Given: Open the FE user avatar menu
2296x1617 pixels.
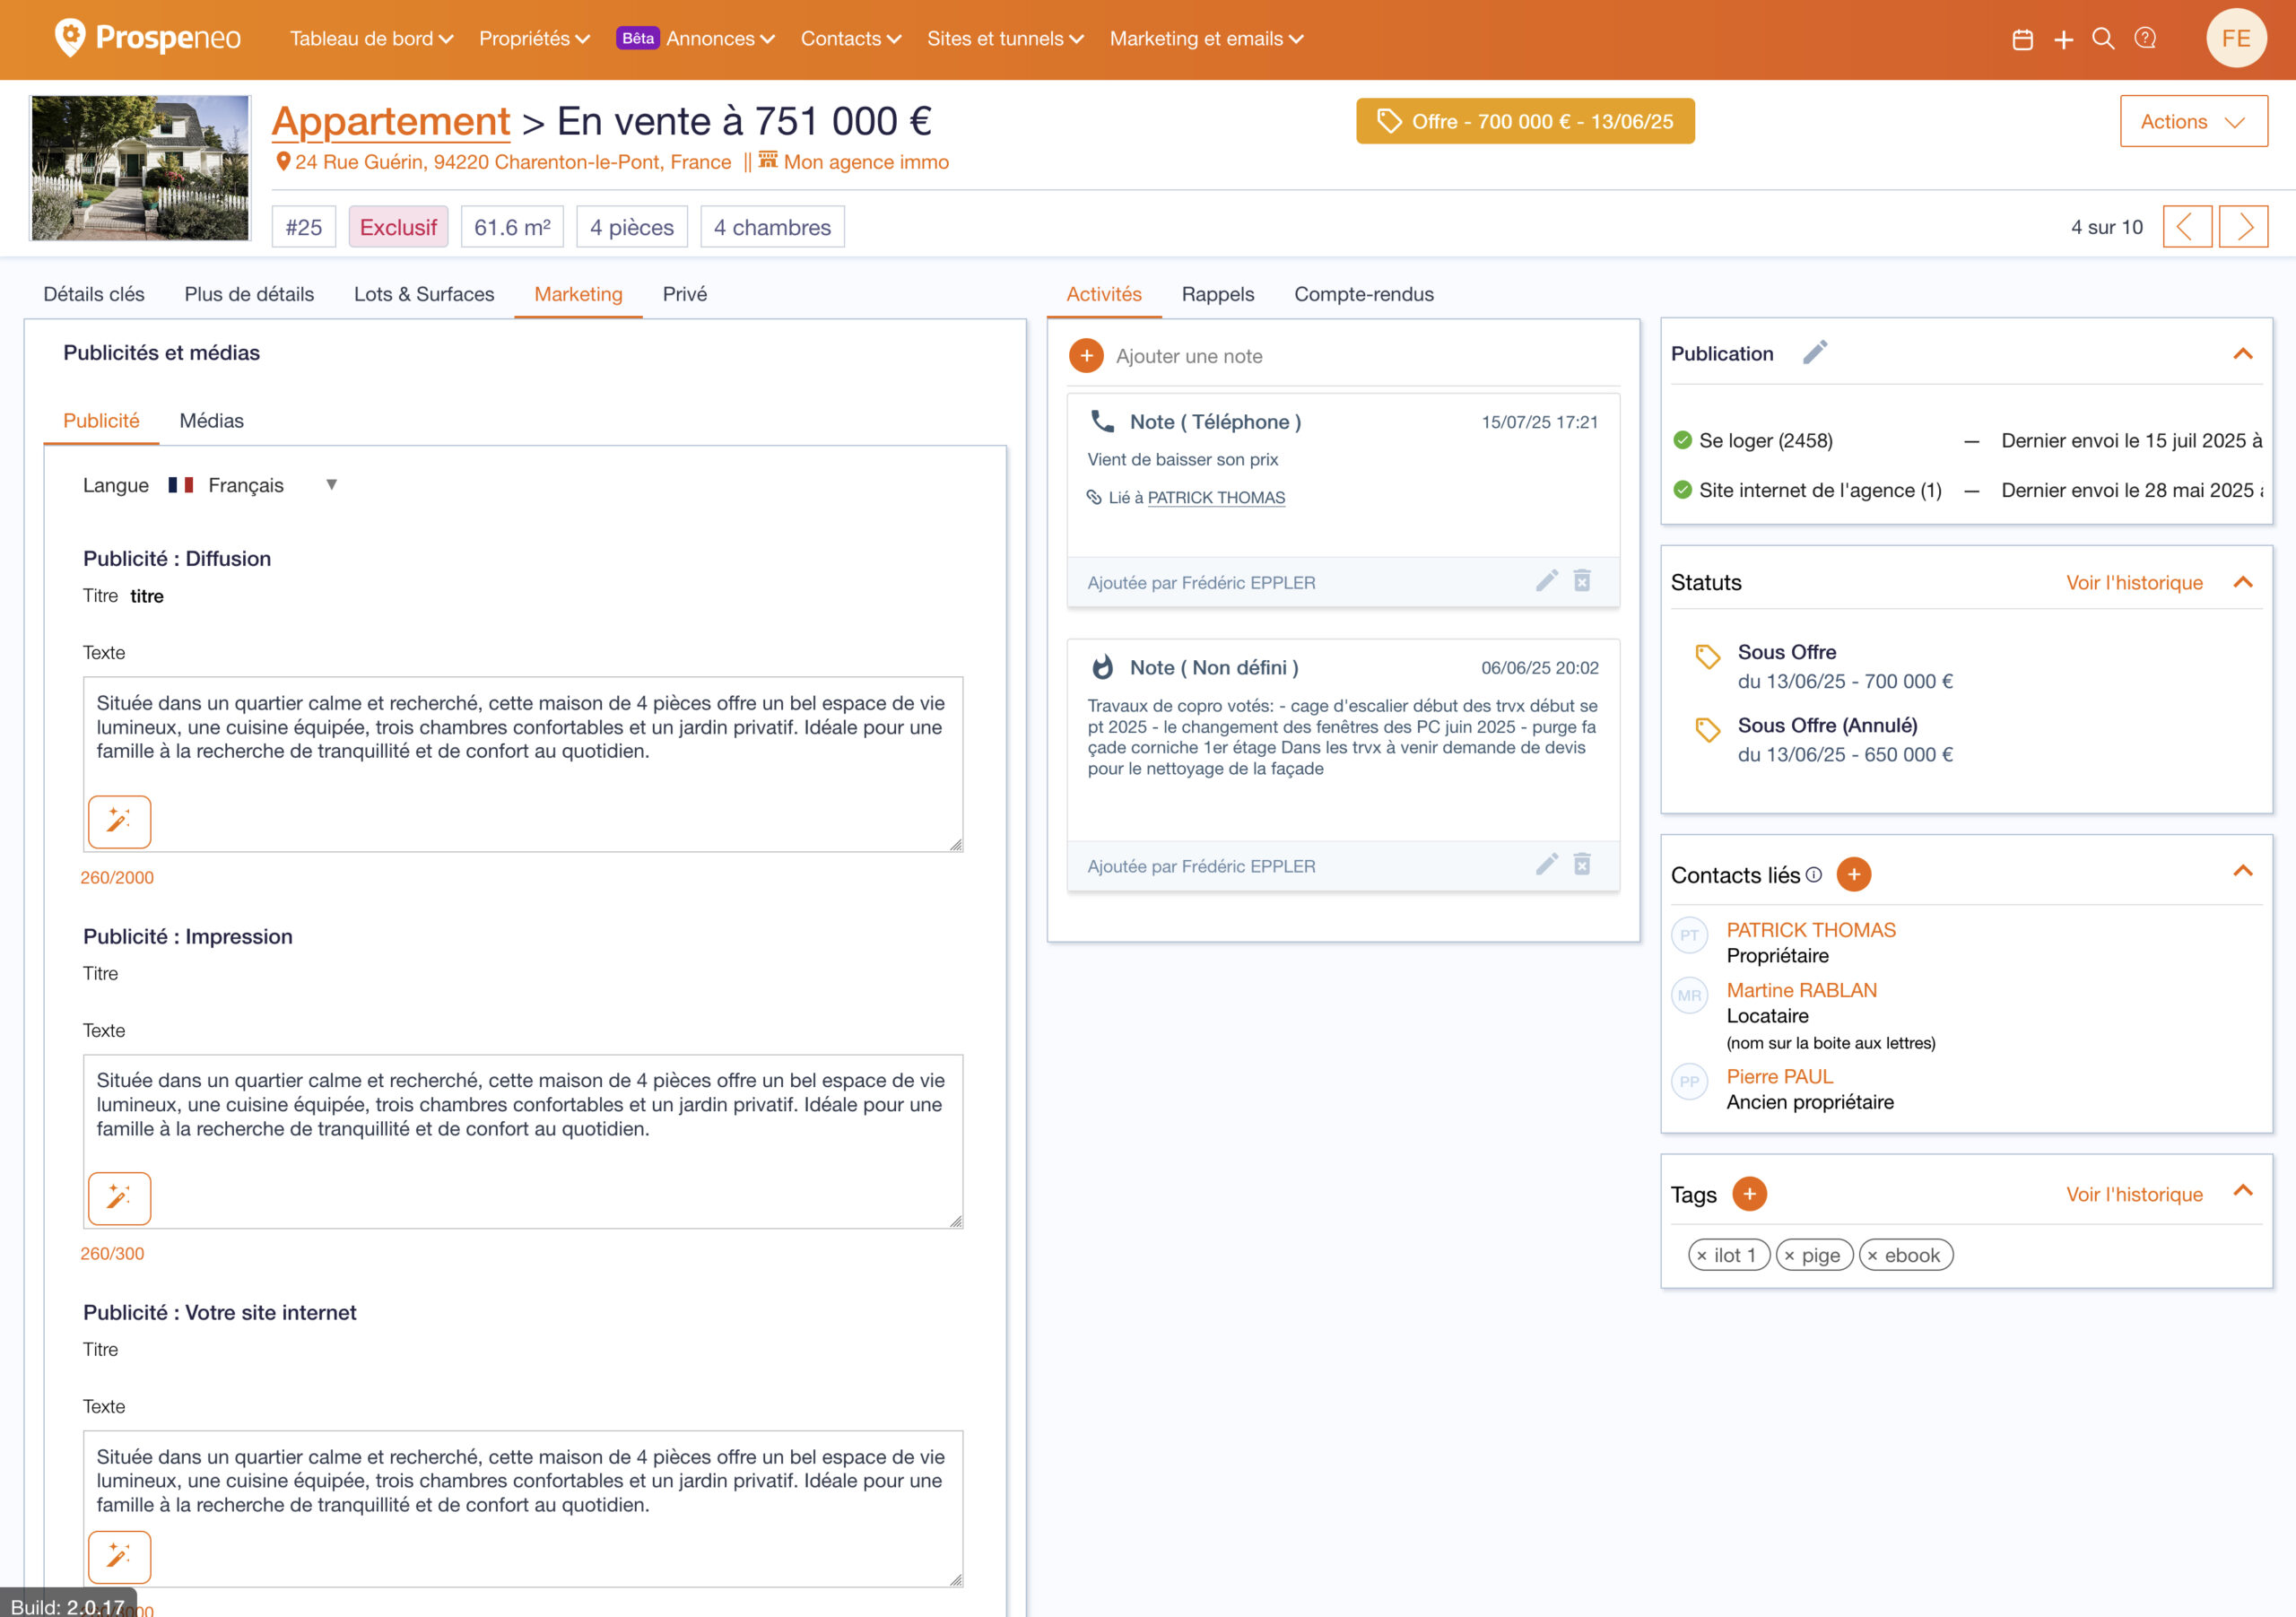Looking at the screenshot, I should pos(2236,38).
